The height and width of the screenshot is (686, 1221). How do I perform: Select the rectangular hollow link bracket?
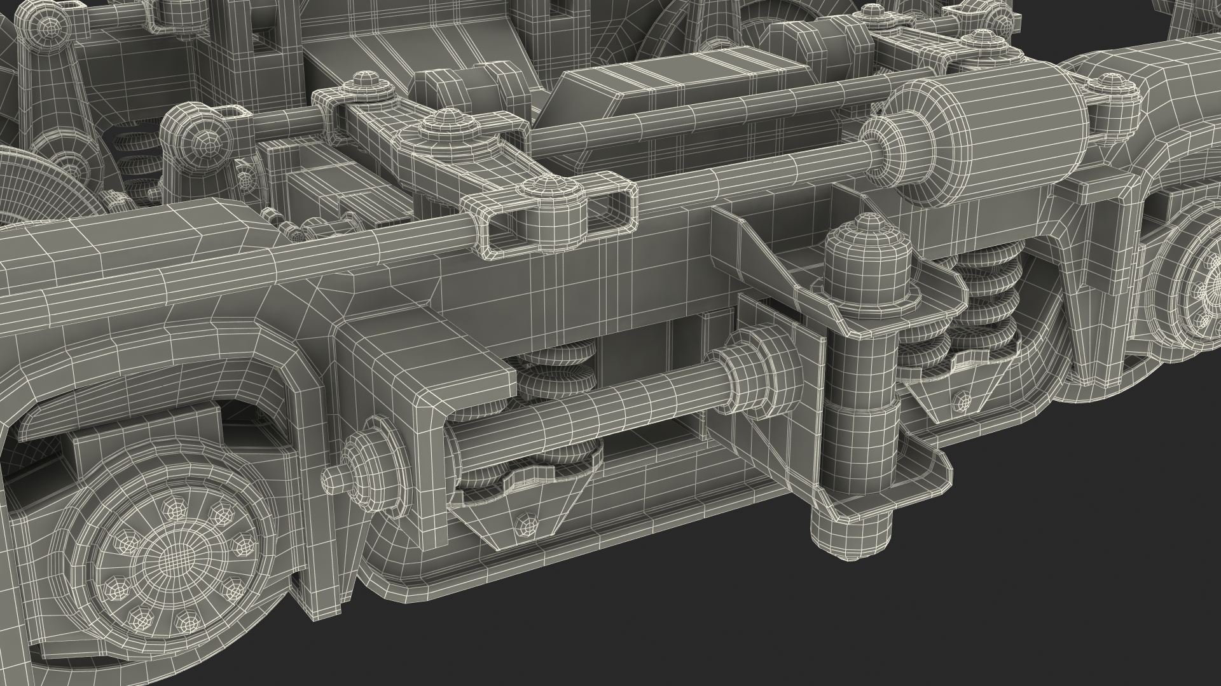550,216
